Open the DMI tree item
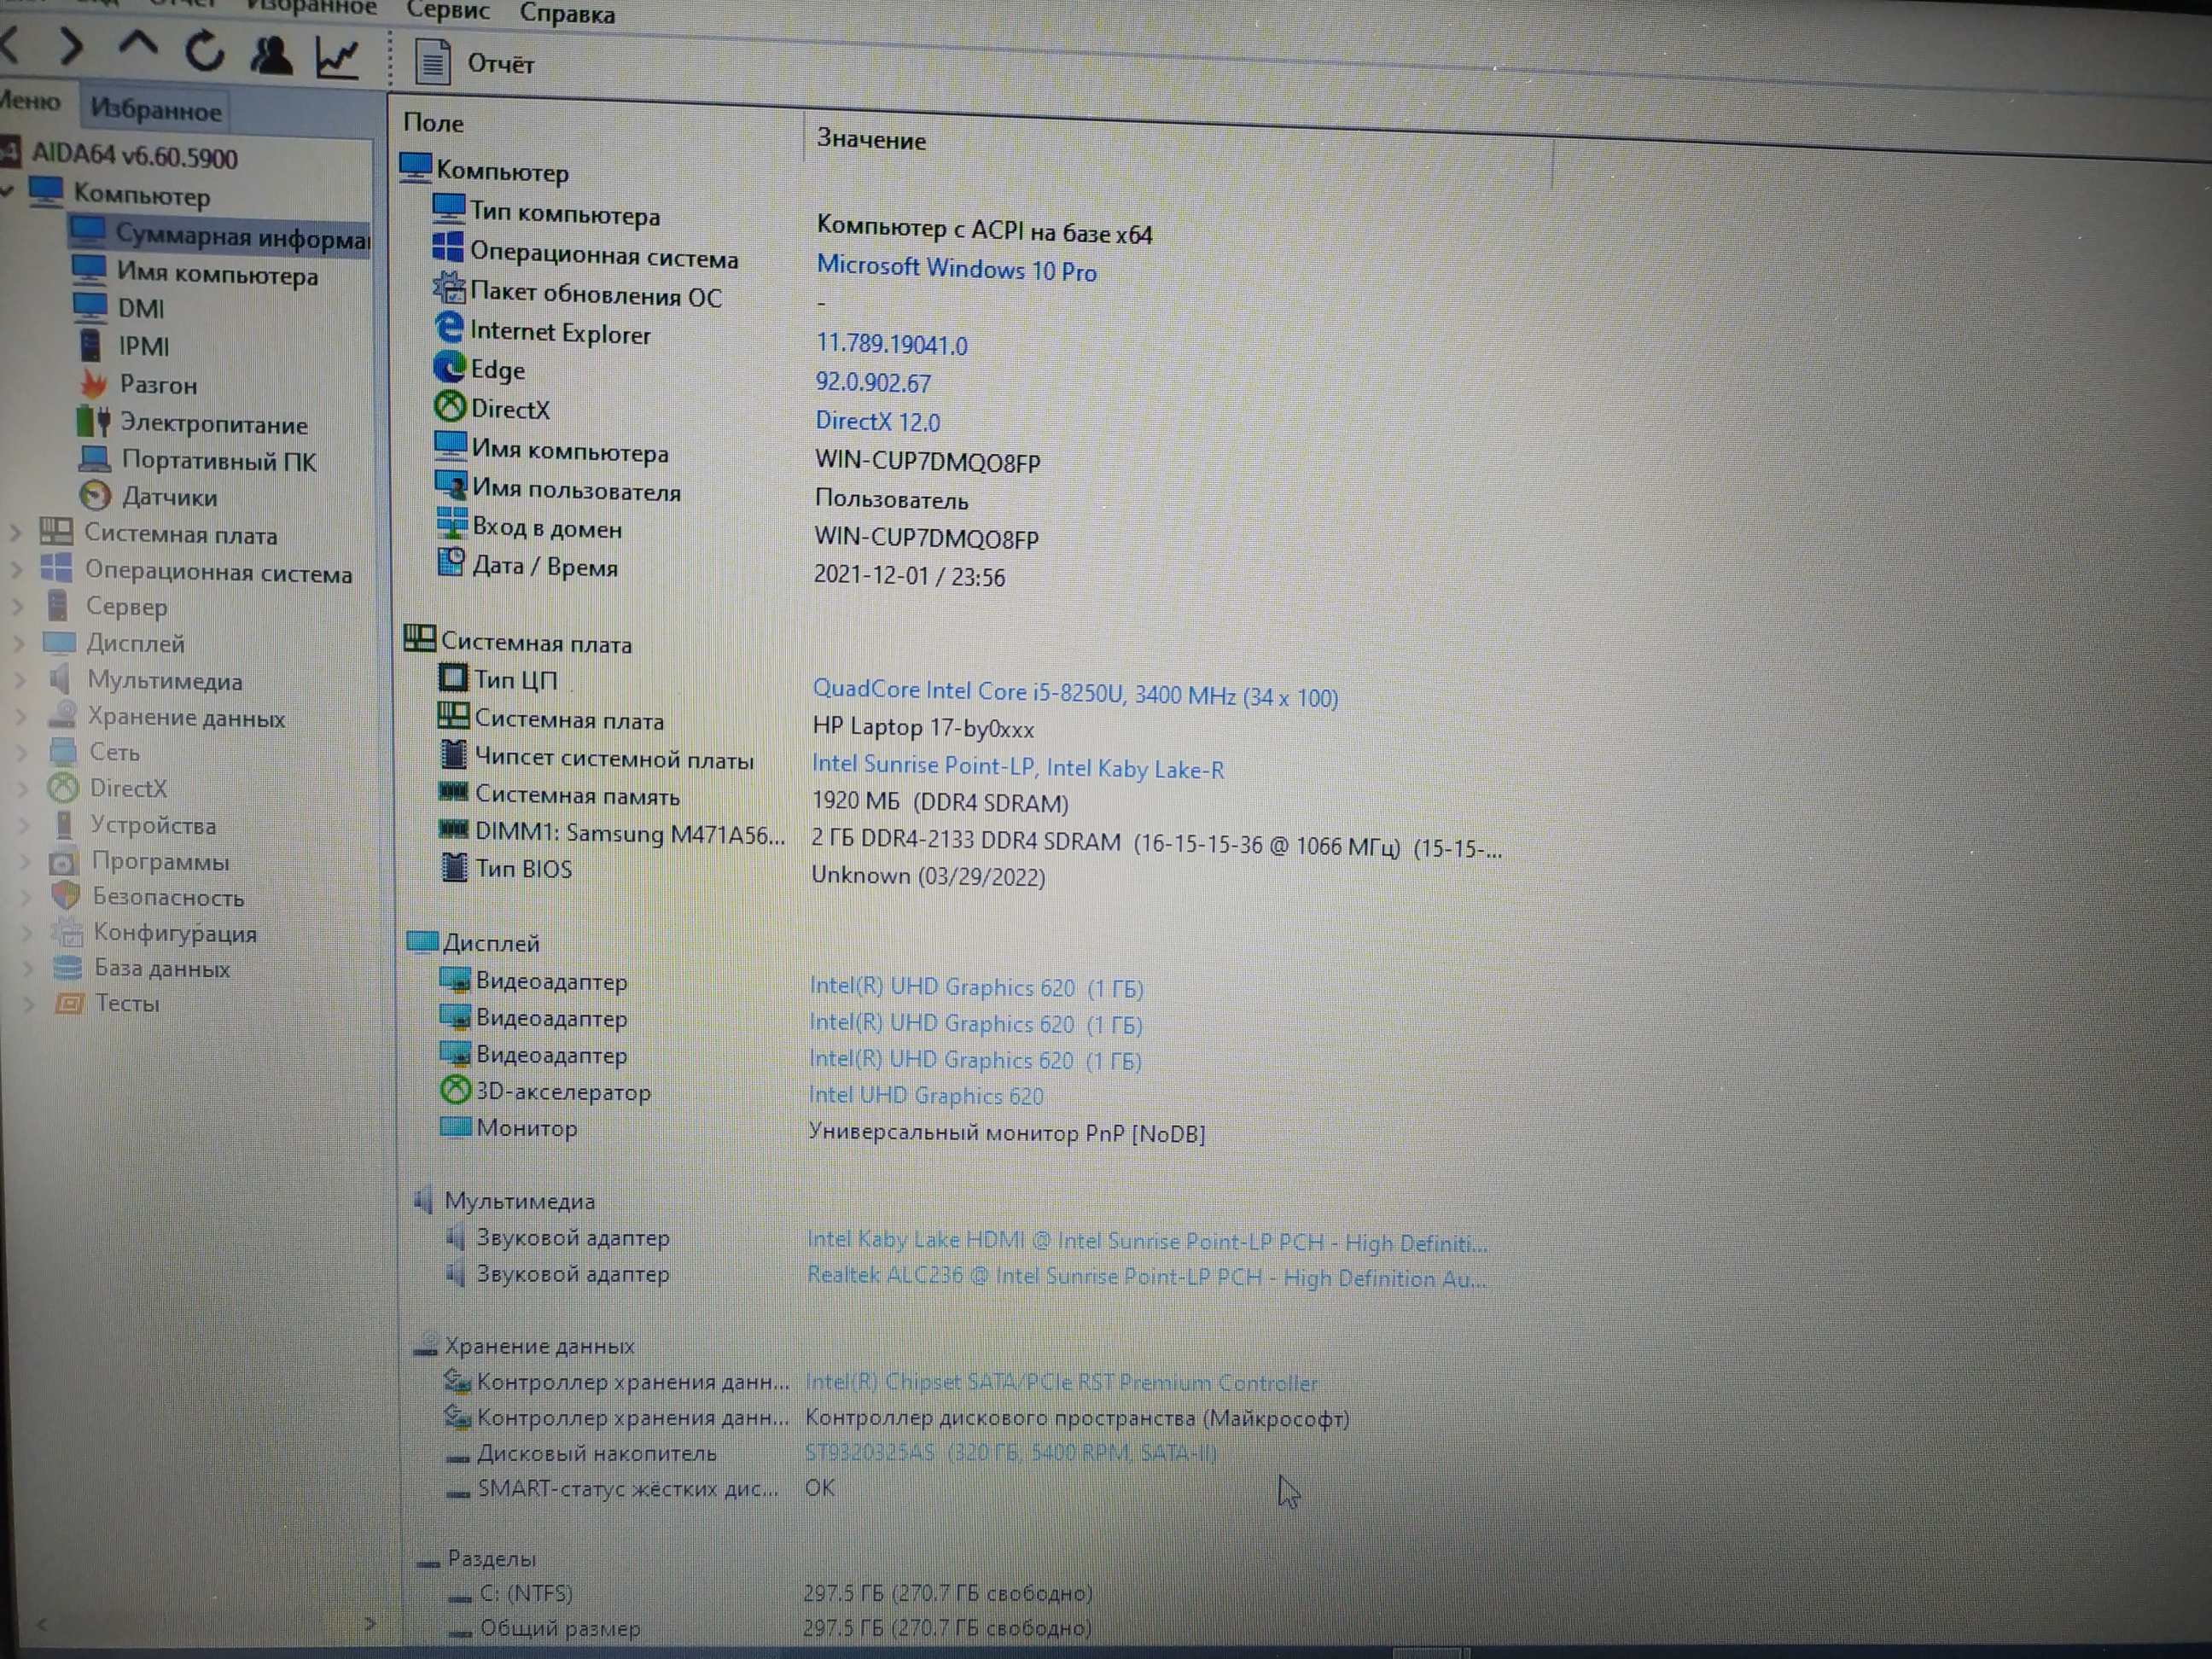 [x=140, y=308]
